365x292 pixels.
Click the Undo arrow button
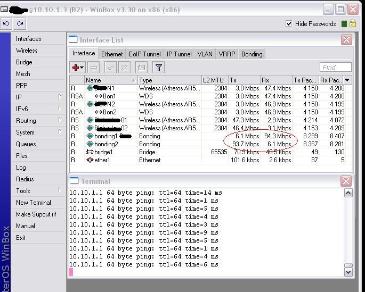click(6, 24)
